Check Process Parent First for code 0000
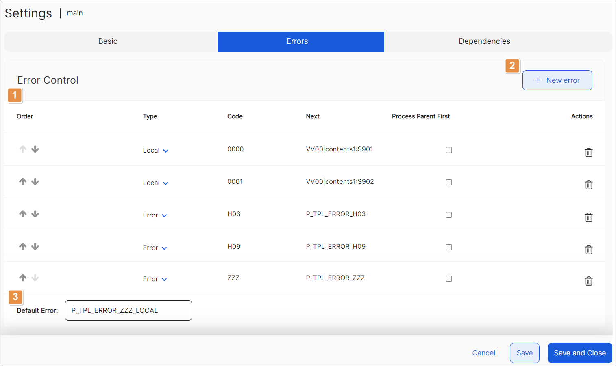Screen dimensions: 616x366 pos(448,150)
